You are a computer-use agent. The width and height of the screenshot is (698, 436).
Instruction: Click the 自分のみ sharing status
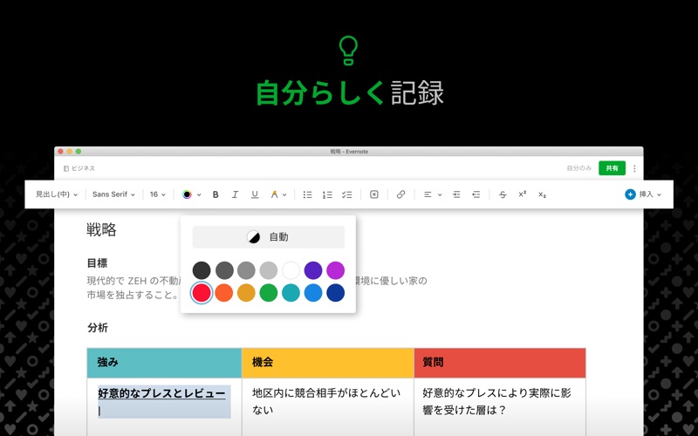(578, 168)
